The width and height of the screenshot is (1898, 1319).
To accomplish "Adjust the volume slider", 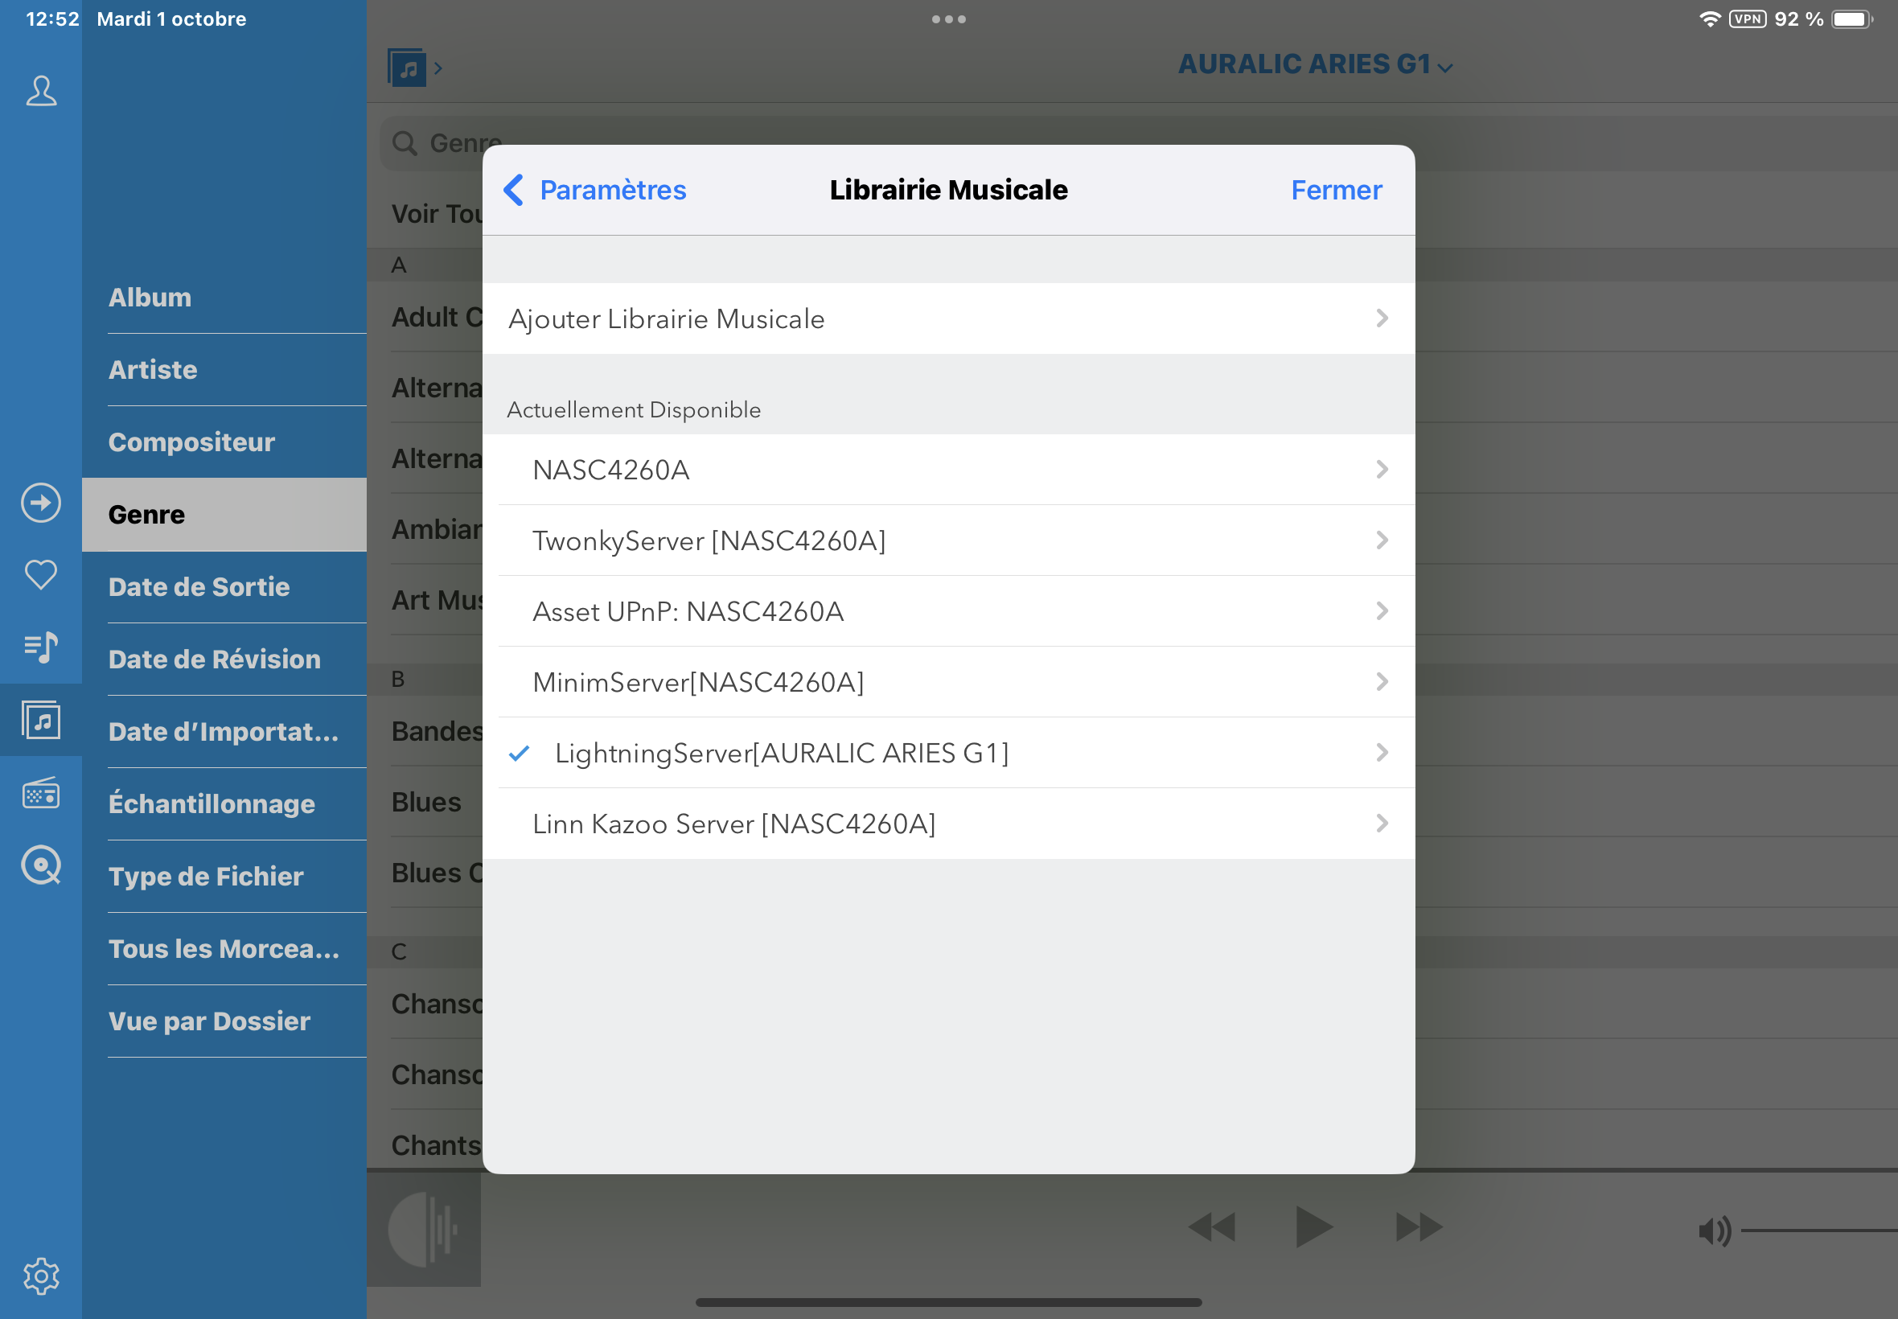I will point(1818,1231).
